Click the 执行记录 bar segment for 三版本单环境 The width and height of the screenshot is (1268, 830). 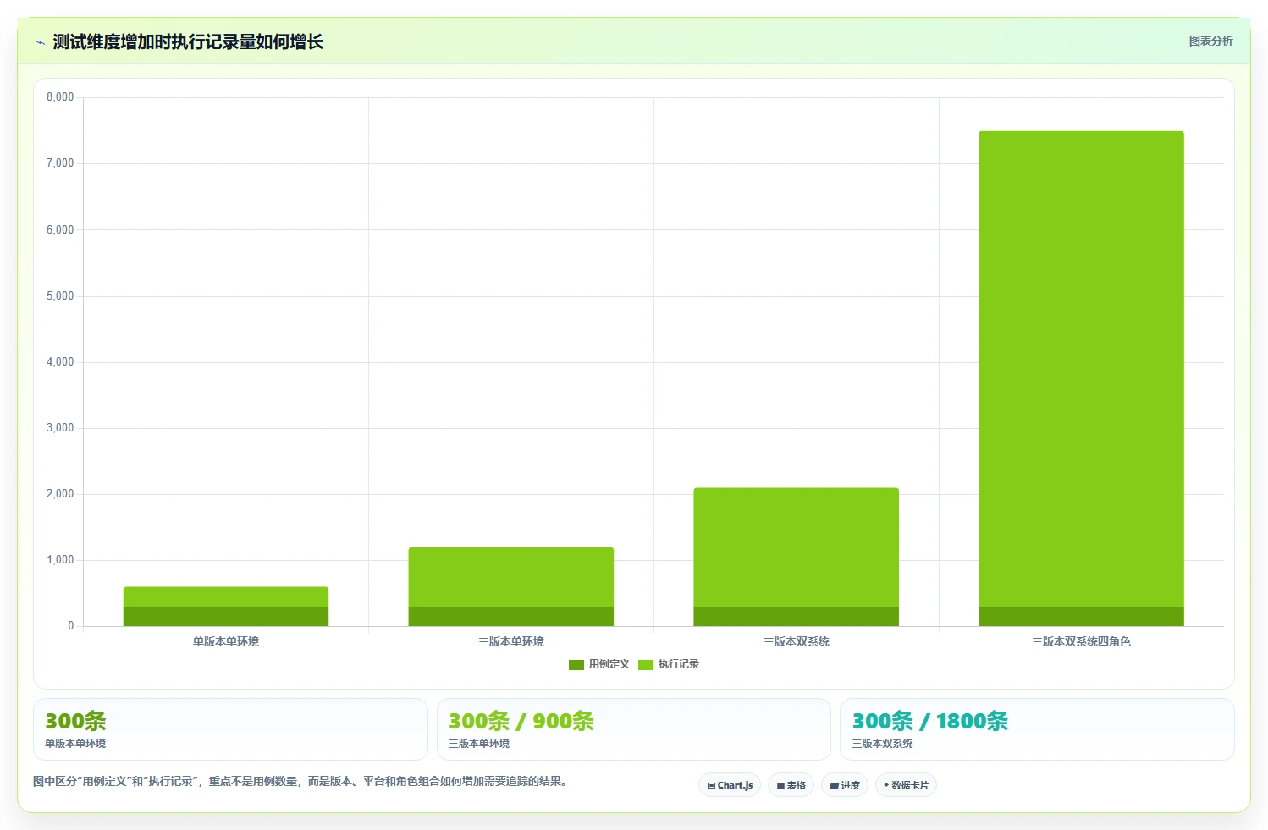[x=511, y=577]
